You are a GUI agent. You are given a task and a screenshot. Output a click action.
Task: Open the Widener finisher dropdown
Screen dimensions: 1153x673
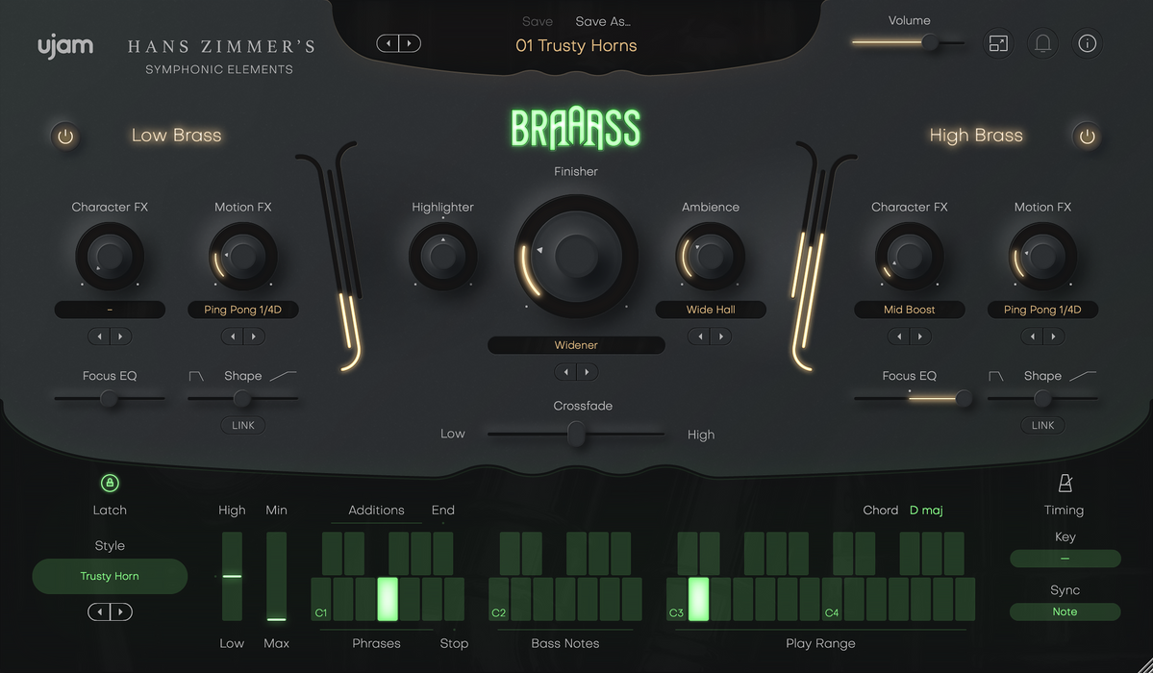coord(576,345)
